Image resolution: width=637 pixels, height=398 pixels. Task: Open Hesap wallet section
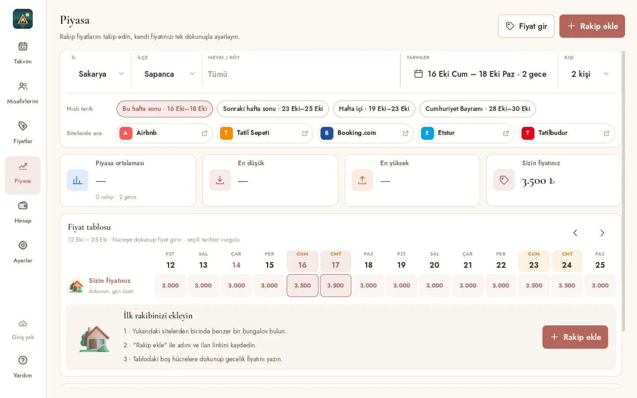pos(23,212)
